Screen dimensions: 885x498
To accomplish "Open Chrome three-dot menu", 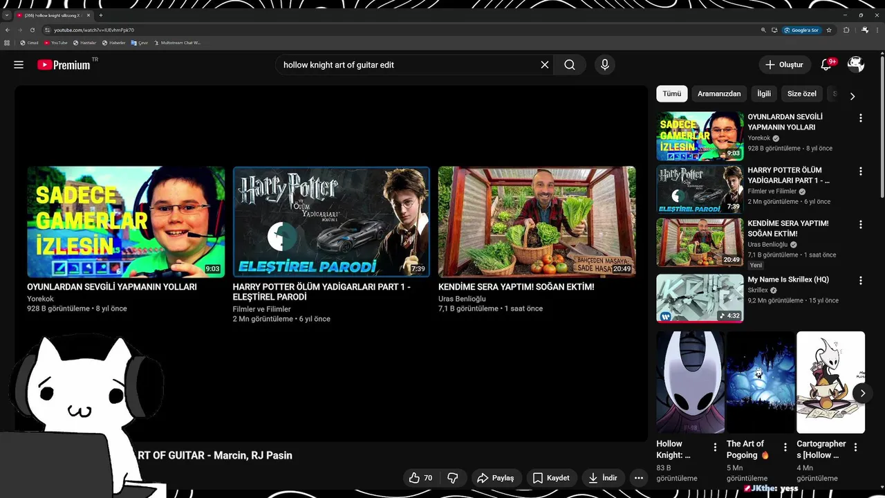I will coord(877,30).
